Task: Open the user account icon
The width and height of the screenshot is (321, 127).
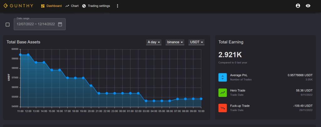Action: click(x=298, y=6)
